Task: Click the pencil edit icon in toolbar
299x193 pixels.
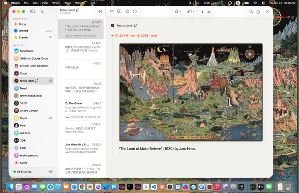Action: (x=209, y=11)
